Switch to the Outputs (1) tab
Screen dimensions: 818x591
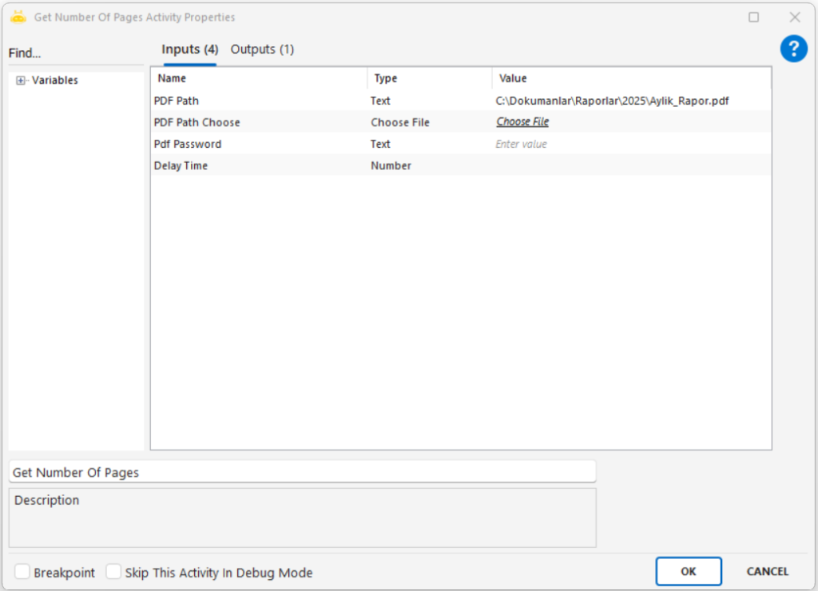[262, 50]
